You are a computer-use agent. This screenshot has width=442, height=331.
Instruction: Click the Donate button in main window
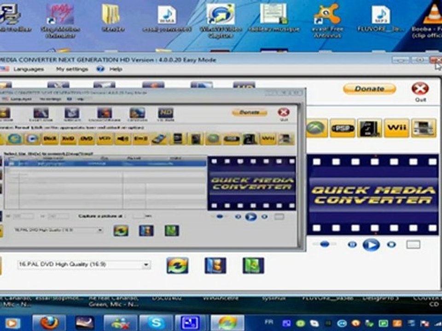[369, 89]
